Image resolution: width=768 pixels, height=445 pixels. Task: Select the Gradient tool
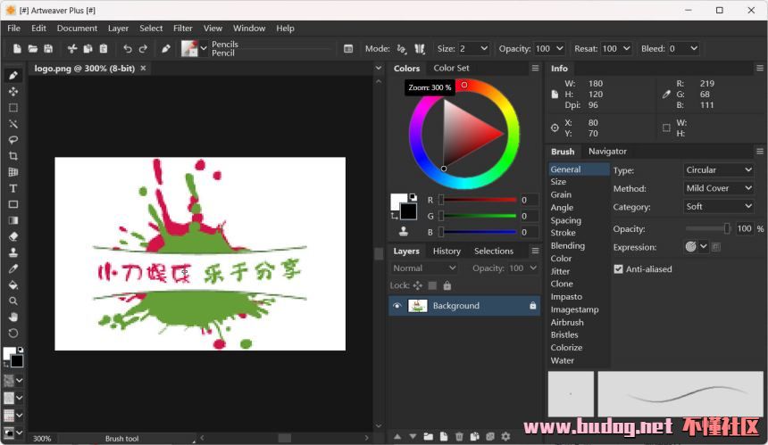click(13, 220)
